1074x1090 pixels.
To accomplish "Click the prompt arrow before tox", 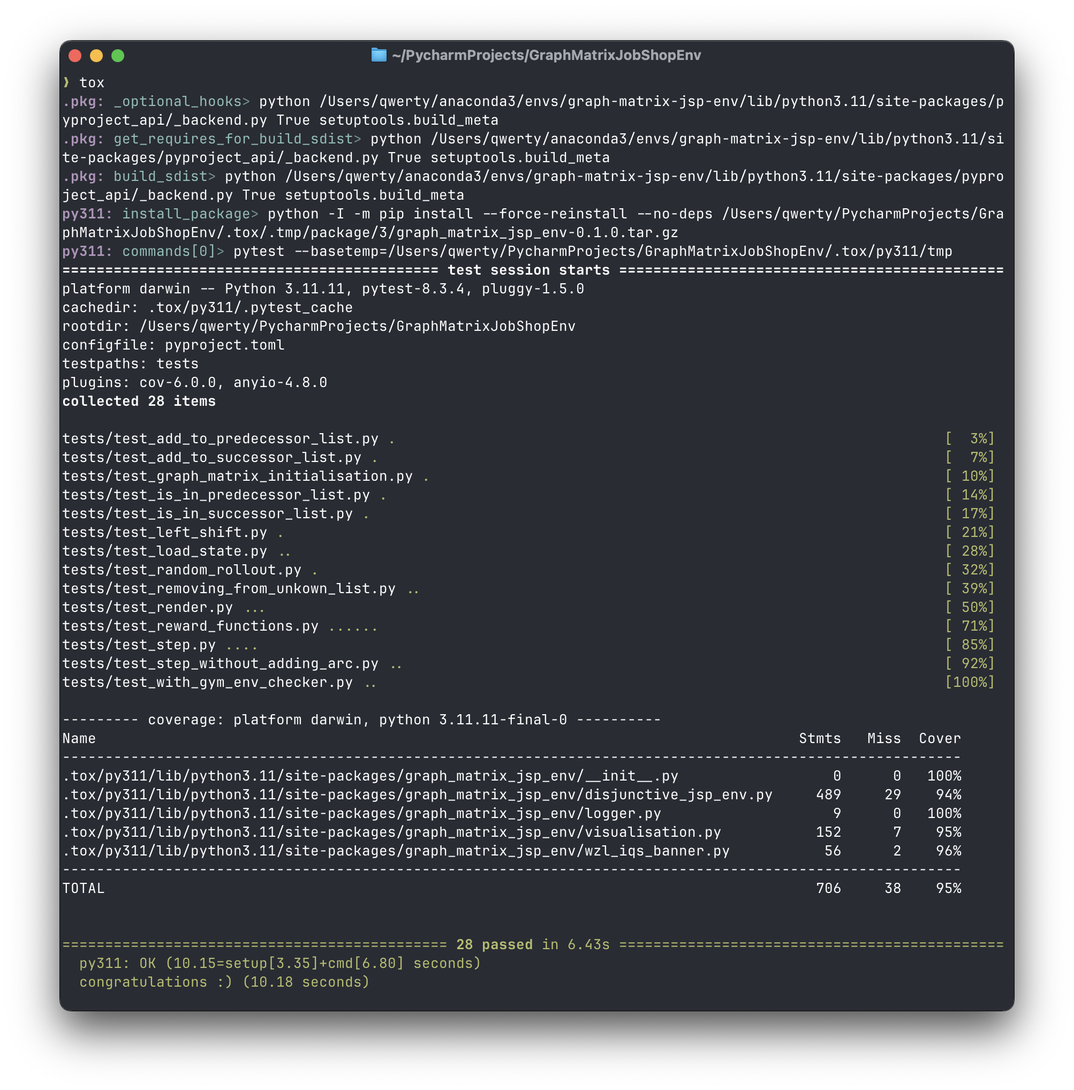I will tap(66, 82).
